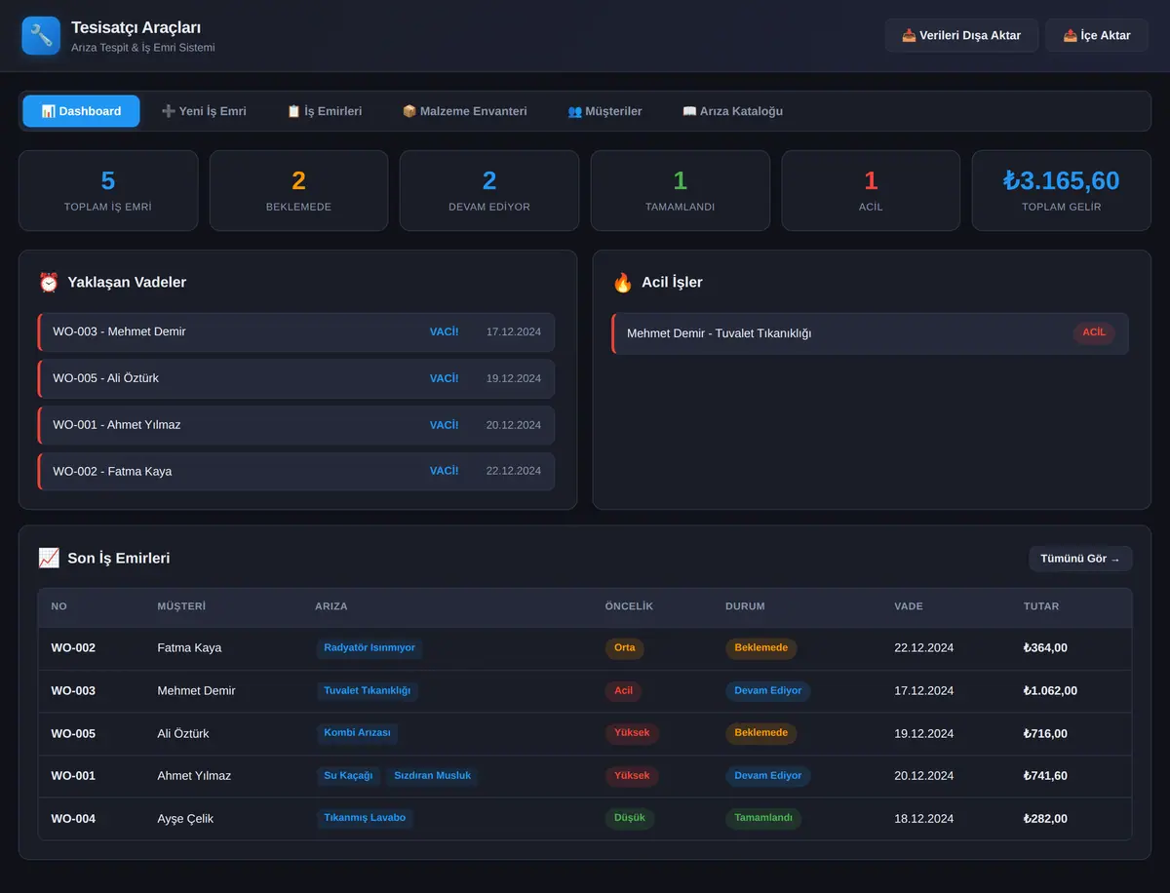Open the WO-001 - Ahmet Yılmaz deadline entry

(296, 425)
